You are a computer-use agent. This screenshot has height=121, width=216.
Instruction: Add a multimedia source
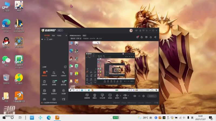[110, 96]
